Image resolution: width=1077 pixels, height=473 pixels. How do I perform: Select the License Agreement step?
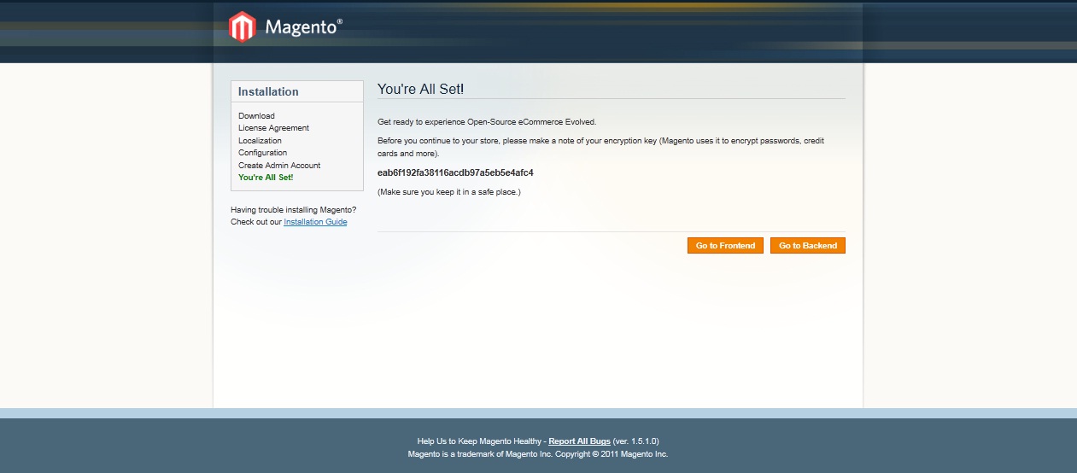(273, 128)
